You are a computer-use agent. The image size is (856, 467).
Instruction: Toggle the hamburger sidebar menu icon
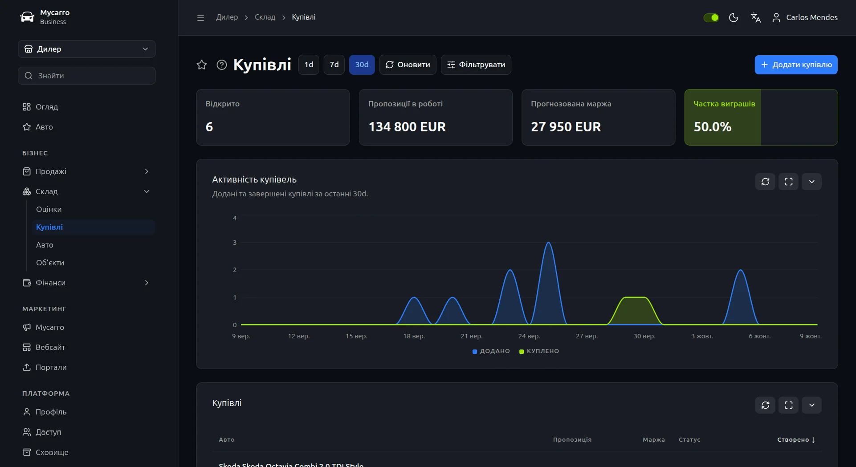(200, 17)
